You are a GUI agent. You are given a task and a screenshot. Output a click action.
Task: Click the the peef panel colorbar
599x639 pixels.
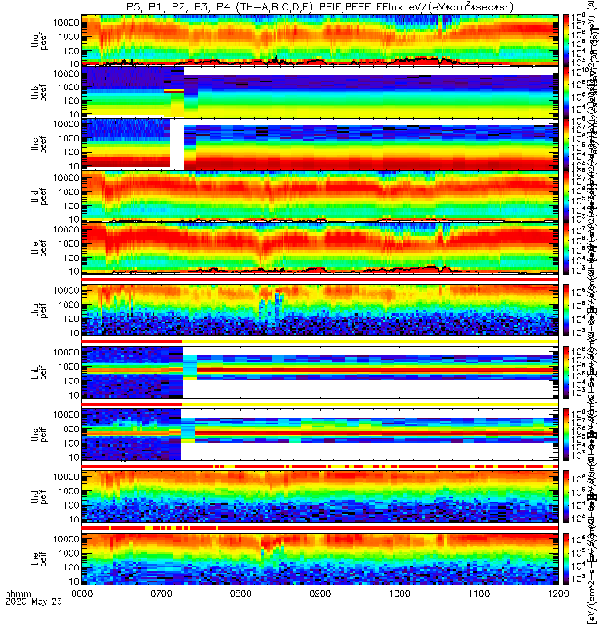tap(566, 248)
